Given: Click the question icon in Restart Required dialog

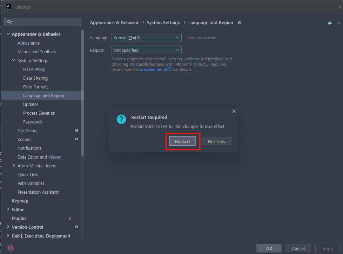Looking at the screenshot, I should pos(121,119).
